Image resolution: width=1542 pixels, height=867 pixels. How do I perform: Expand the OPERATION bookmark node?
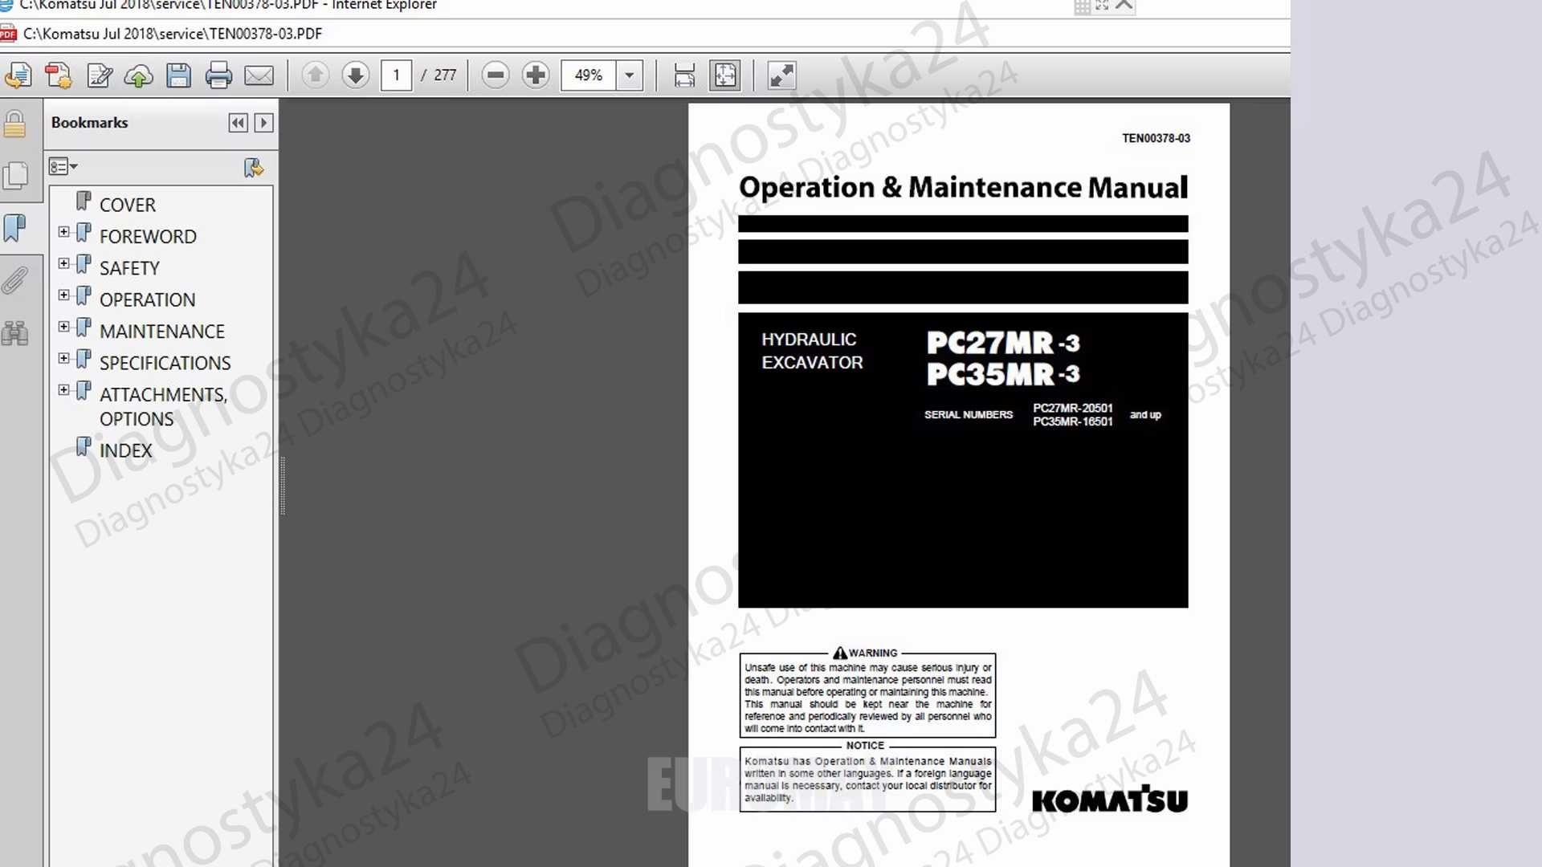(63, 295)
